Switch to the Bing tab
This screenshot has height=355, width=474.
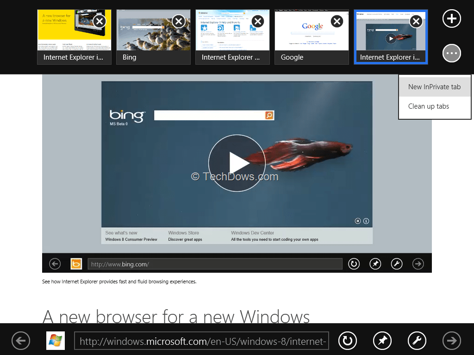(154, 37)
